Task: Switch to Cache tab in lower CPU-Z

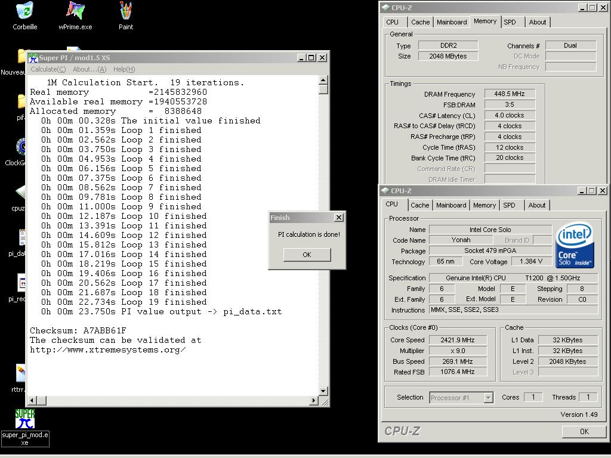Action: (x=419, y=205)
